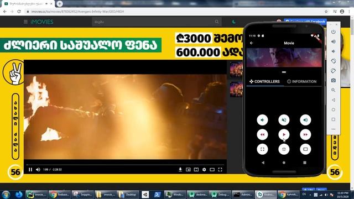
Task: Click emulator volume down button
Action: (x=333, y=51)
